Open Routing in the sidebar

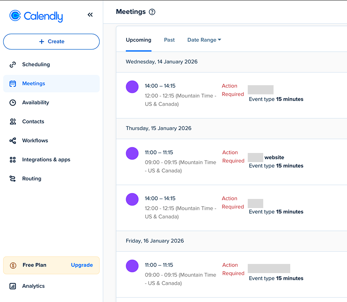(x=51, y=178)
